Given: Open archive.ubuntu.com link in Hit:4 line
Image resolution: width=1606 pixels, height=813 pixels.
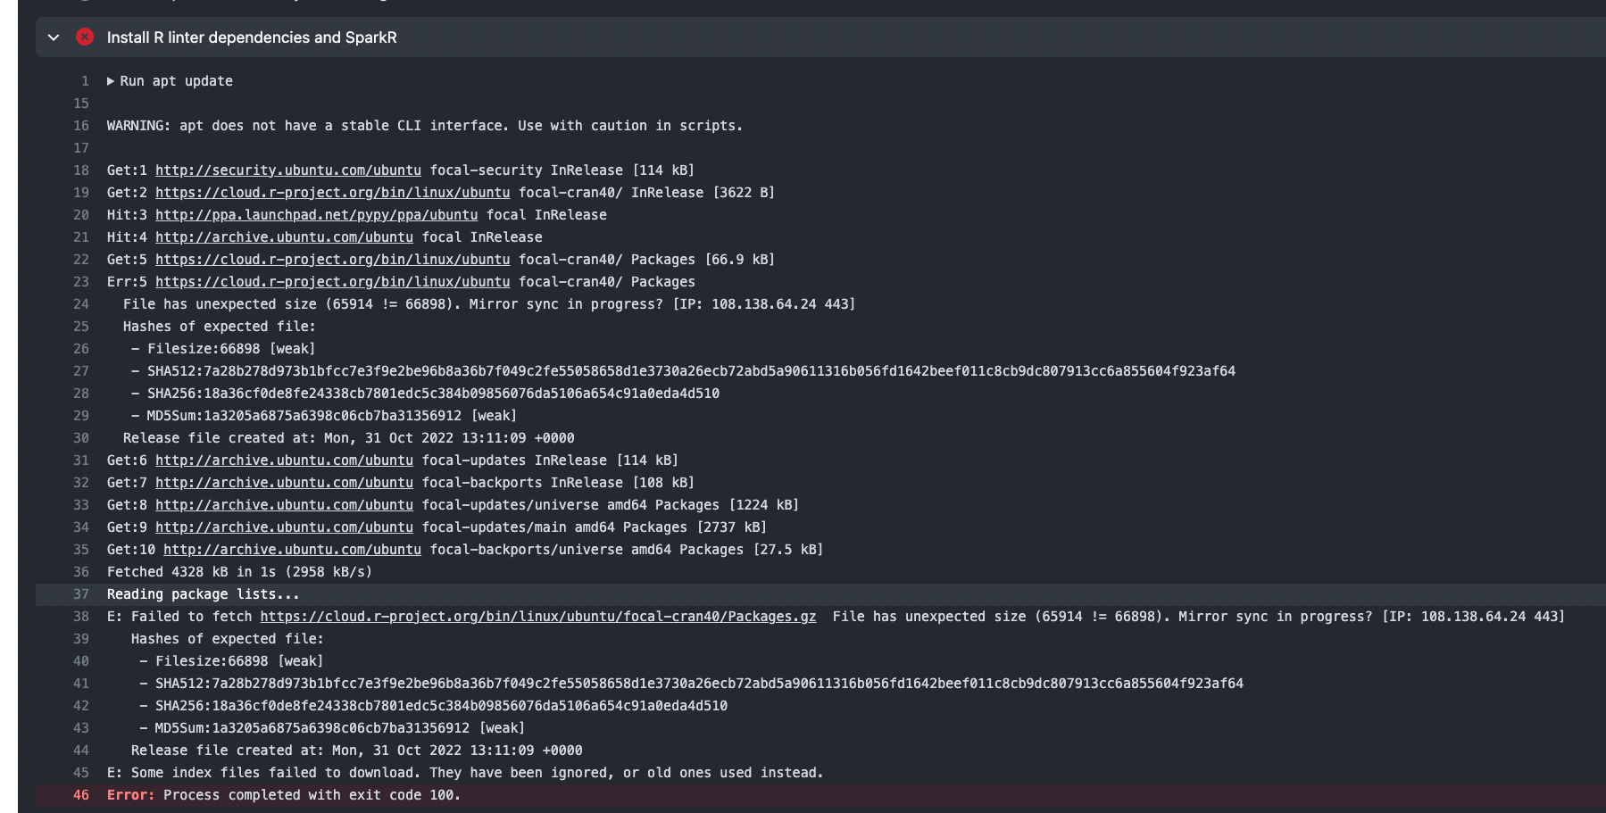Looking at the screenshot, I should [284, 237].
